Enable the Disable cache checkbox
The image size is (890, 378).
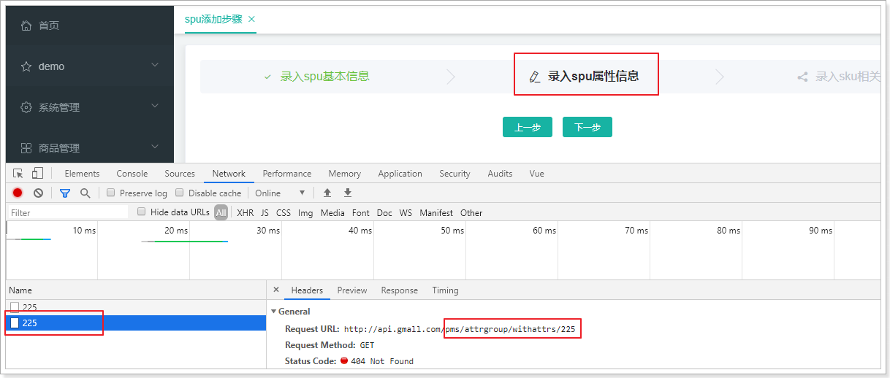coord(180,193)
